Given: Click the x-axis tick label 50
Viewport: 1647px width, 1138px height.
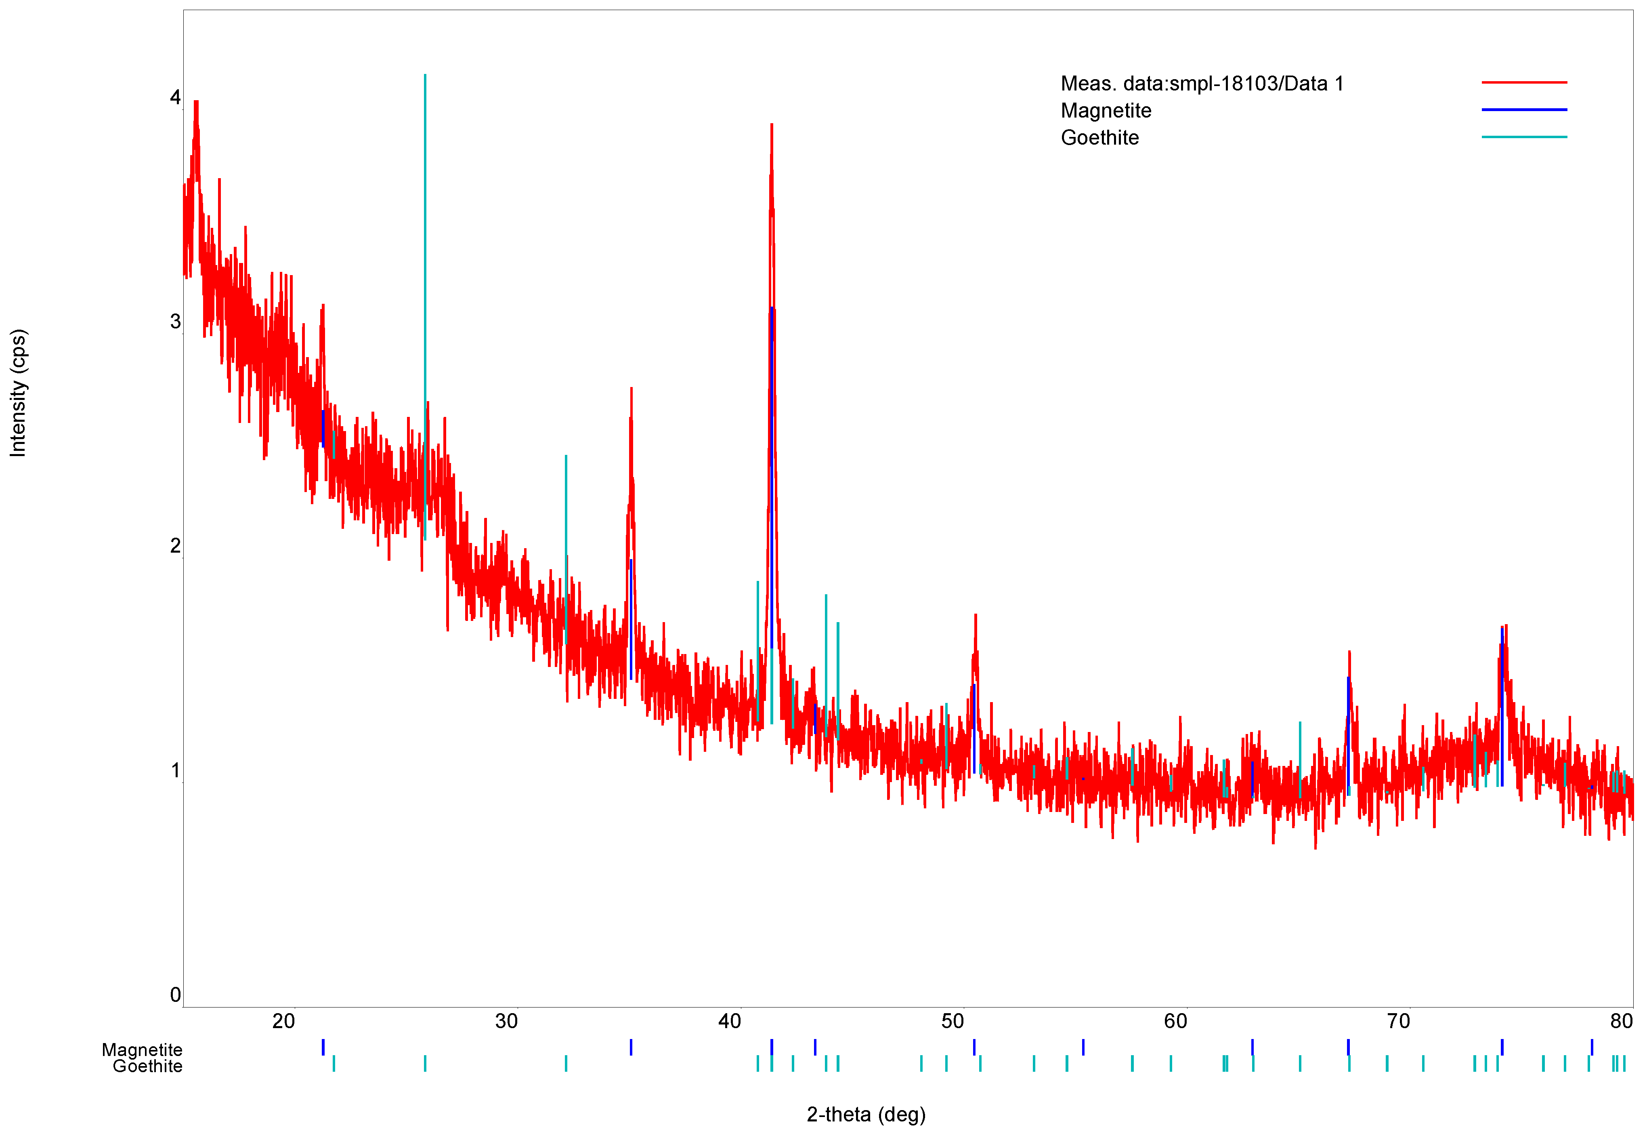Looking at the screenshot, I should click(x=952, y=1022).
